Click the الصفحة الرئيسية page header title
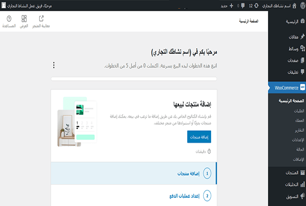This screenshot has width=306, height=206. point(249,21)
